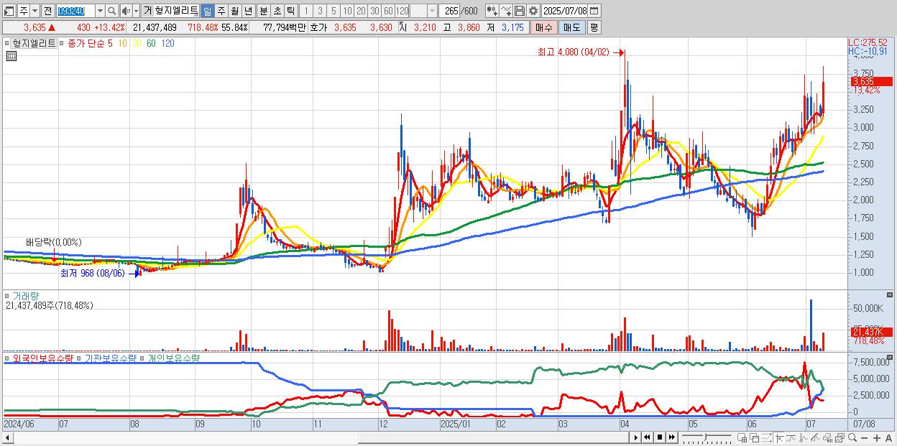Image resolution: width=897 pixels, height=446 pixels.
Task: Select the second (초) period toggle
Action: click(x=277, y=11)
